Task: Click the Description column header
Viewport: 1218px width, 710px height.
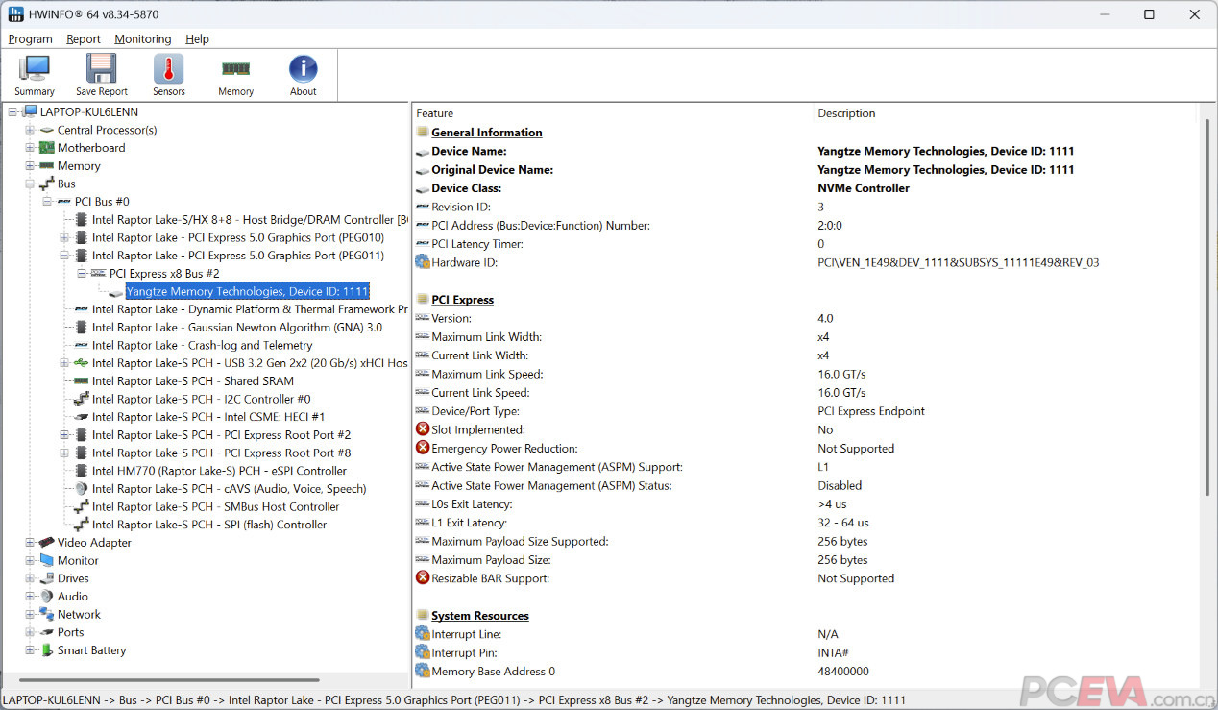Action: coord(846,113)
